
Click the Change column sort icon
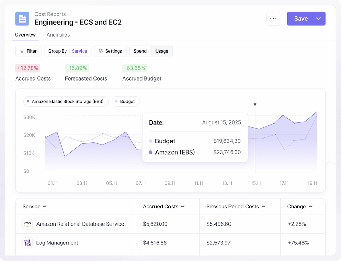(x=311, y=207)
